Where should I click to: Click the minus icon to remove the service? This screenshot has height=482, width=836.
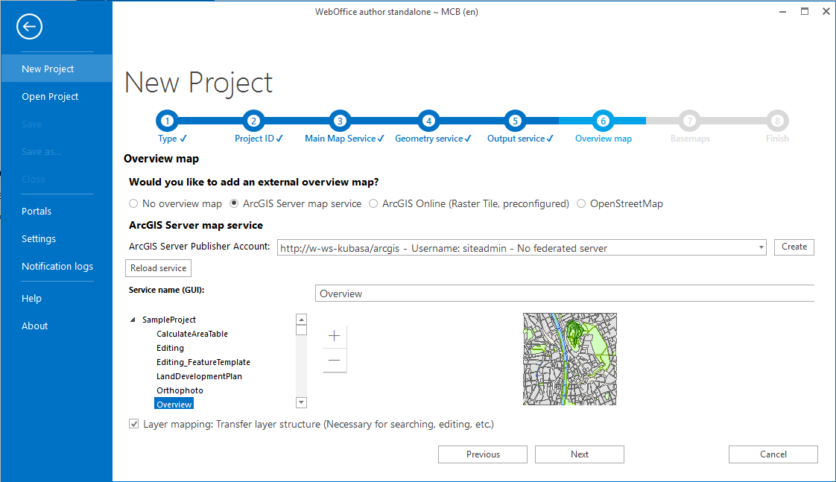tap(334, 361)
